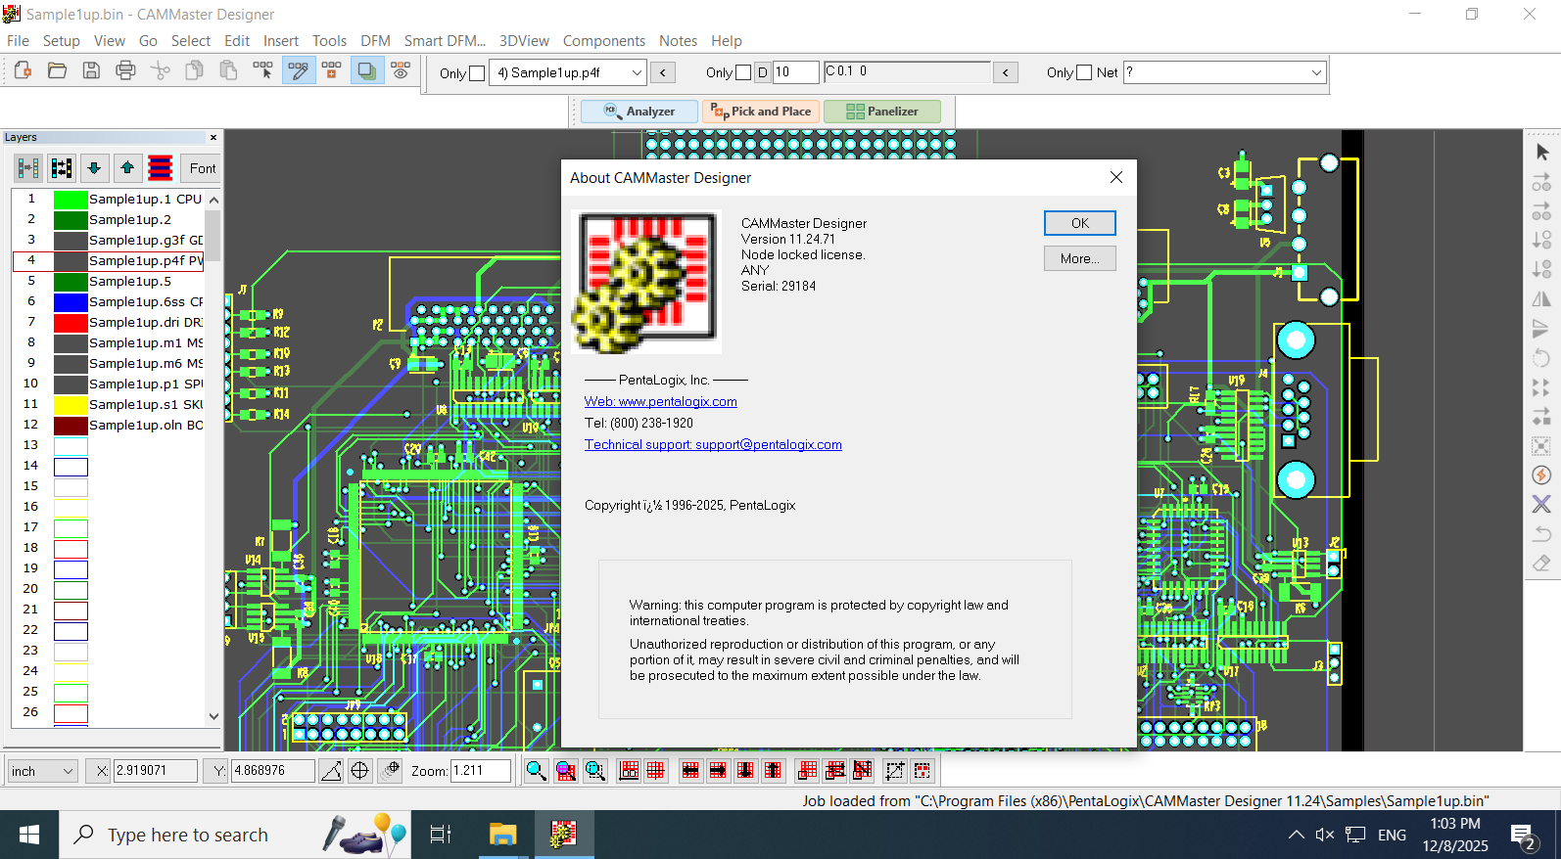Open the DFM menu
Screen dimensions: 1561x859
[375, 41]
